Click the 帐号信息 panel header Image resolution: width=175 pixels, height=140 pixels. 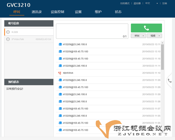pyautogui.click(x=29, y=23)
